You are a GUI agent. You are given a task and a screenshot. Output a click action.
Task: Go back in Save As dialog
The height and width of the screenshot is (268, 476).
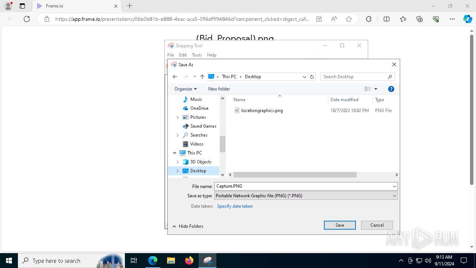[x=175, y=77]
